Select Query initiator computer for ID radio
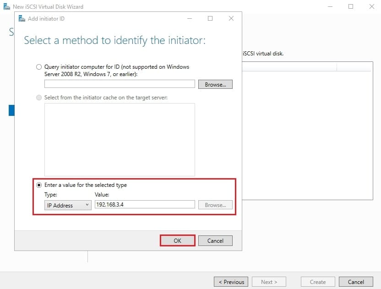Screen dimensions: 381x289 (x=39, y=67)
